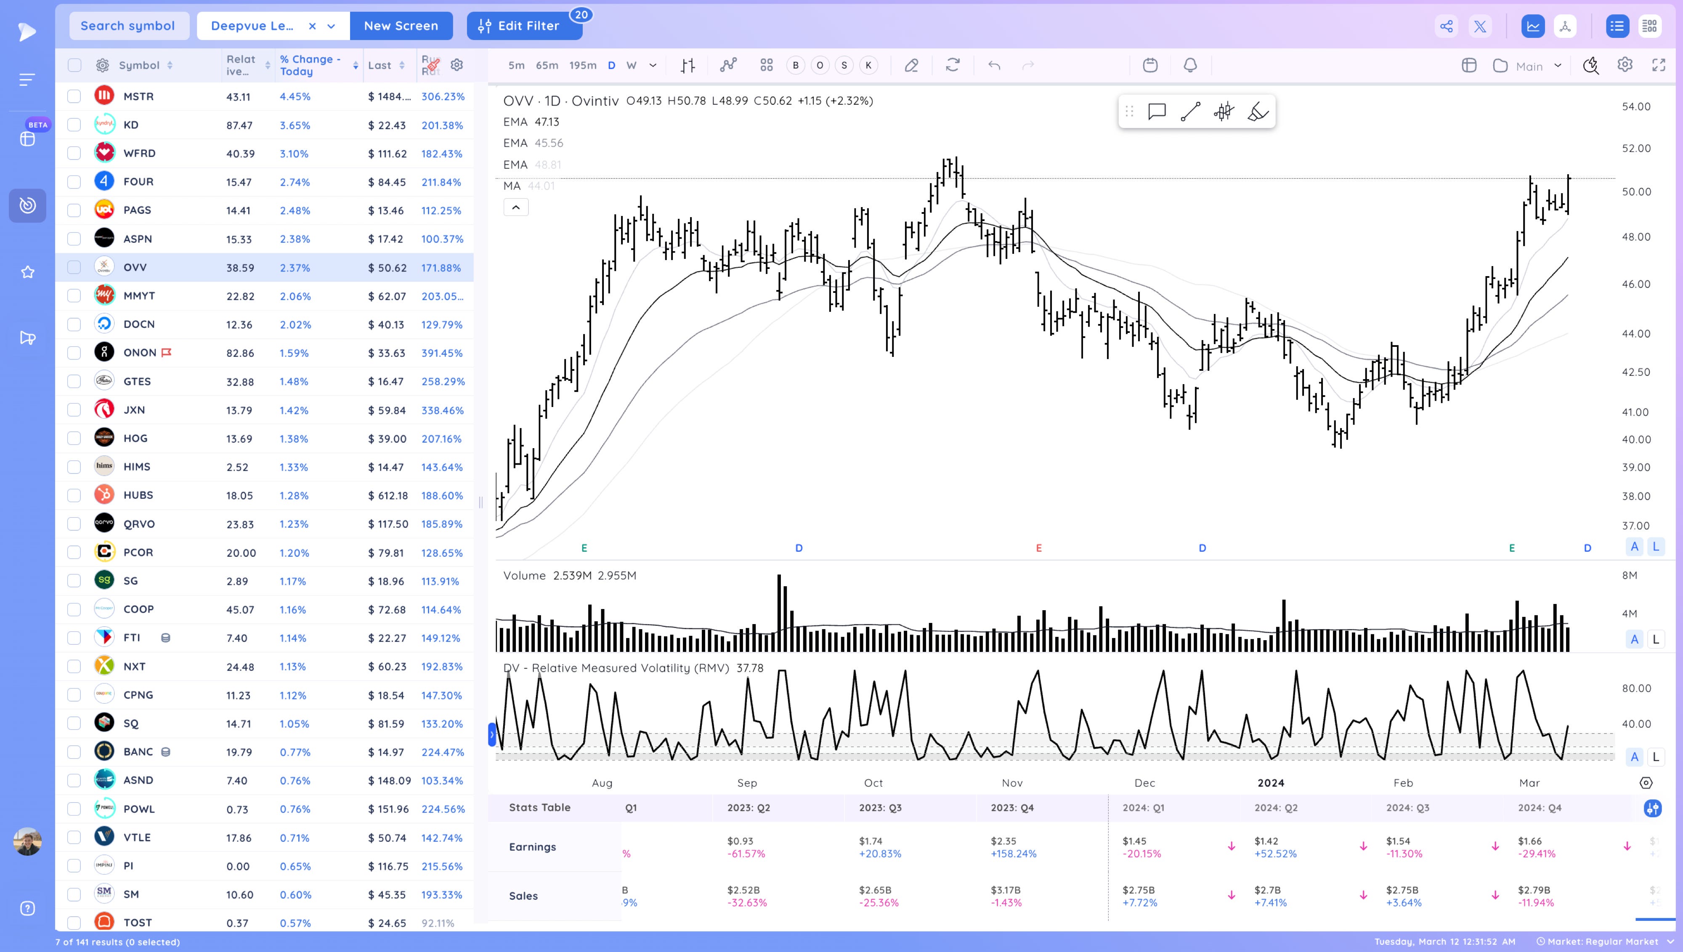Open the bar style chart type icon
The image size is (1683, 952).
[688, 65]
